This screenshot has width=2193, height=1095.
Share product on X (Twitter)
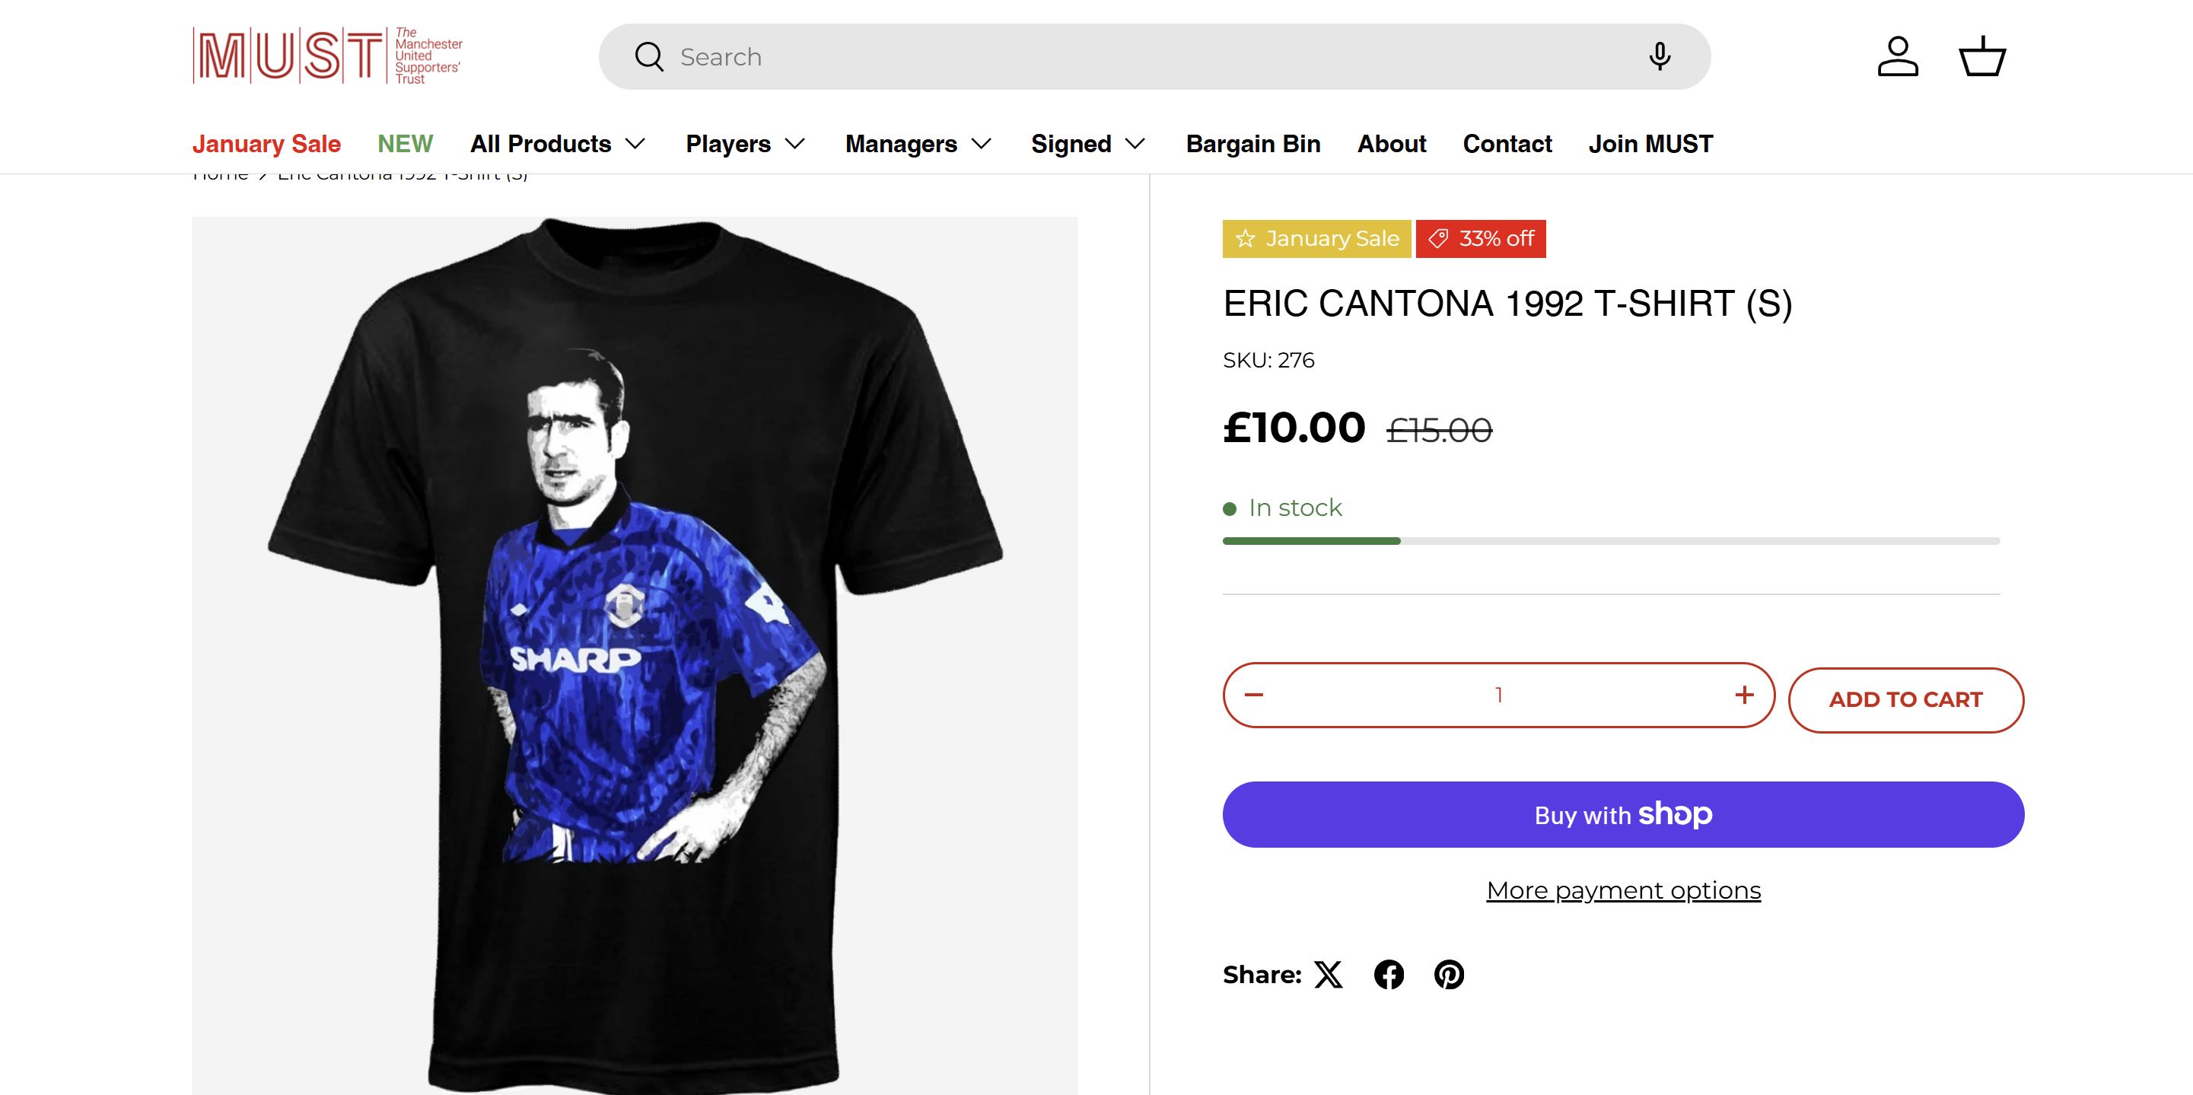coord(1328,974)
